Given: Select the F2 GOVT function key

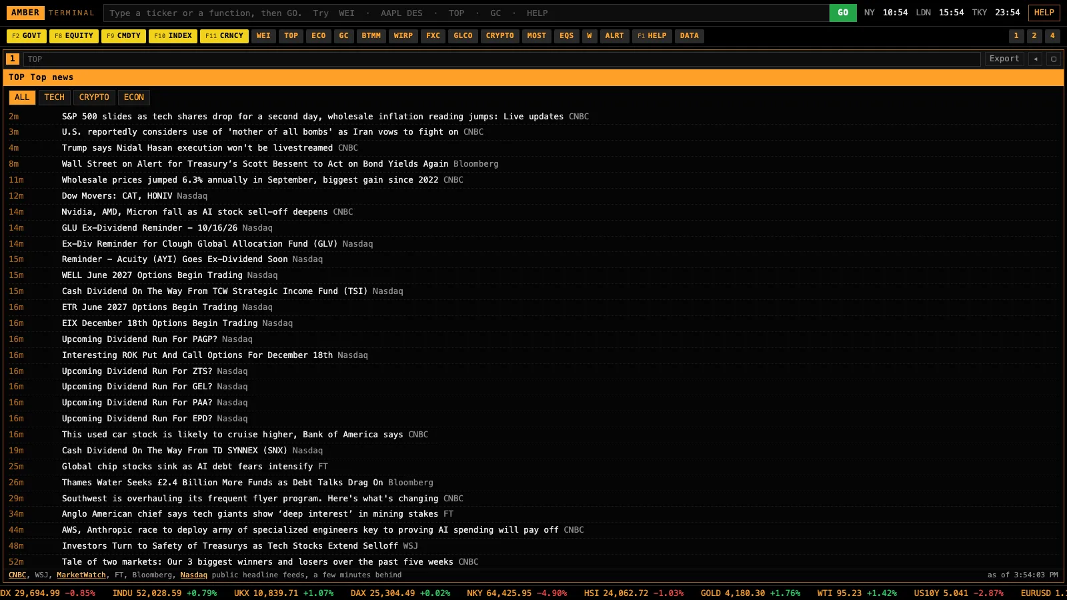Looking at the screenshot, I should pos(27,36).
